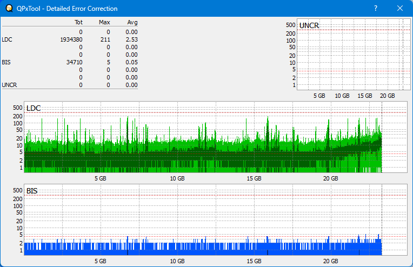413x267 pixels.
Task: Click the 15 GB axis label under LDC graph
Action: (x=254, y=178)
